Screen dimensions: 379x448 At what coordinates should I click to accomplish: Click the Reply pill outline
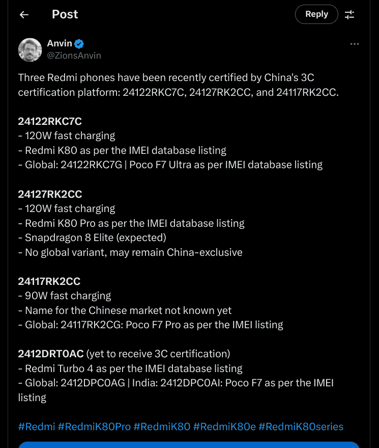click(316, 14)
